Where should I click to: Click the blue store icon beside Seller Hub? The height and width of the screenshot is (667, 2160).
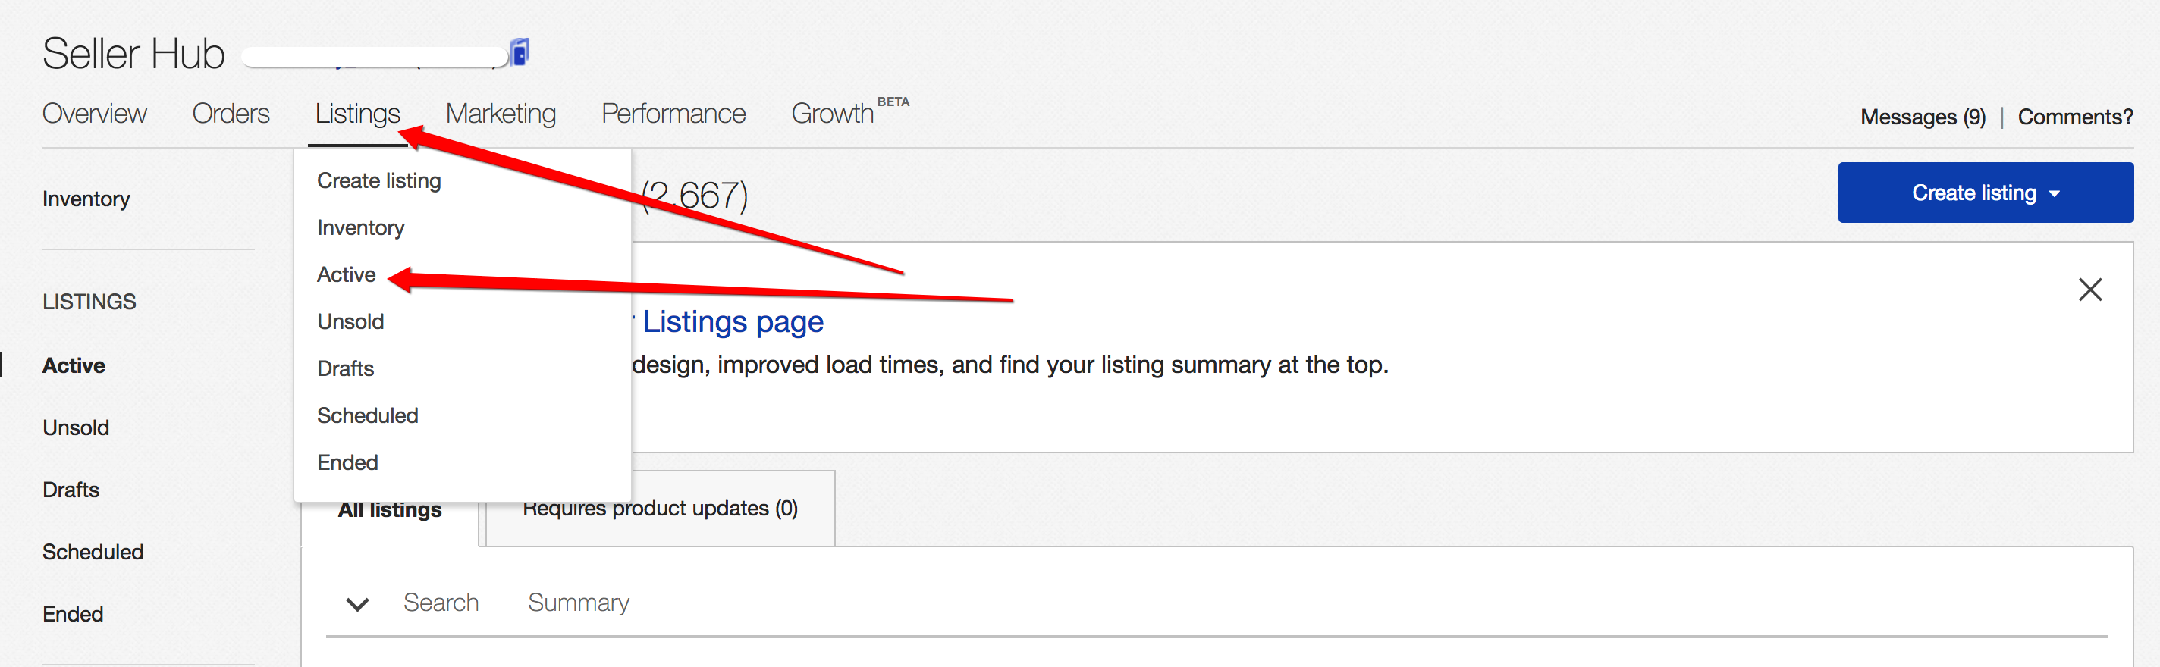[520, 53]
